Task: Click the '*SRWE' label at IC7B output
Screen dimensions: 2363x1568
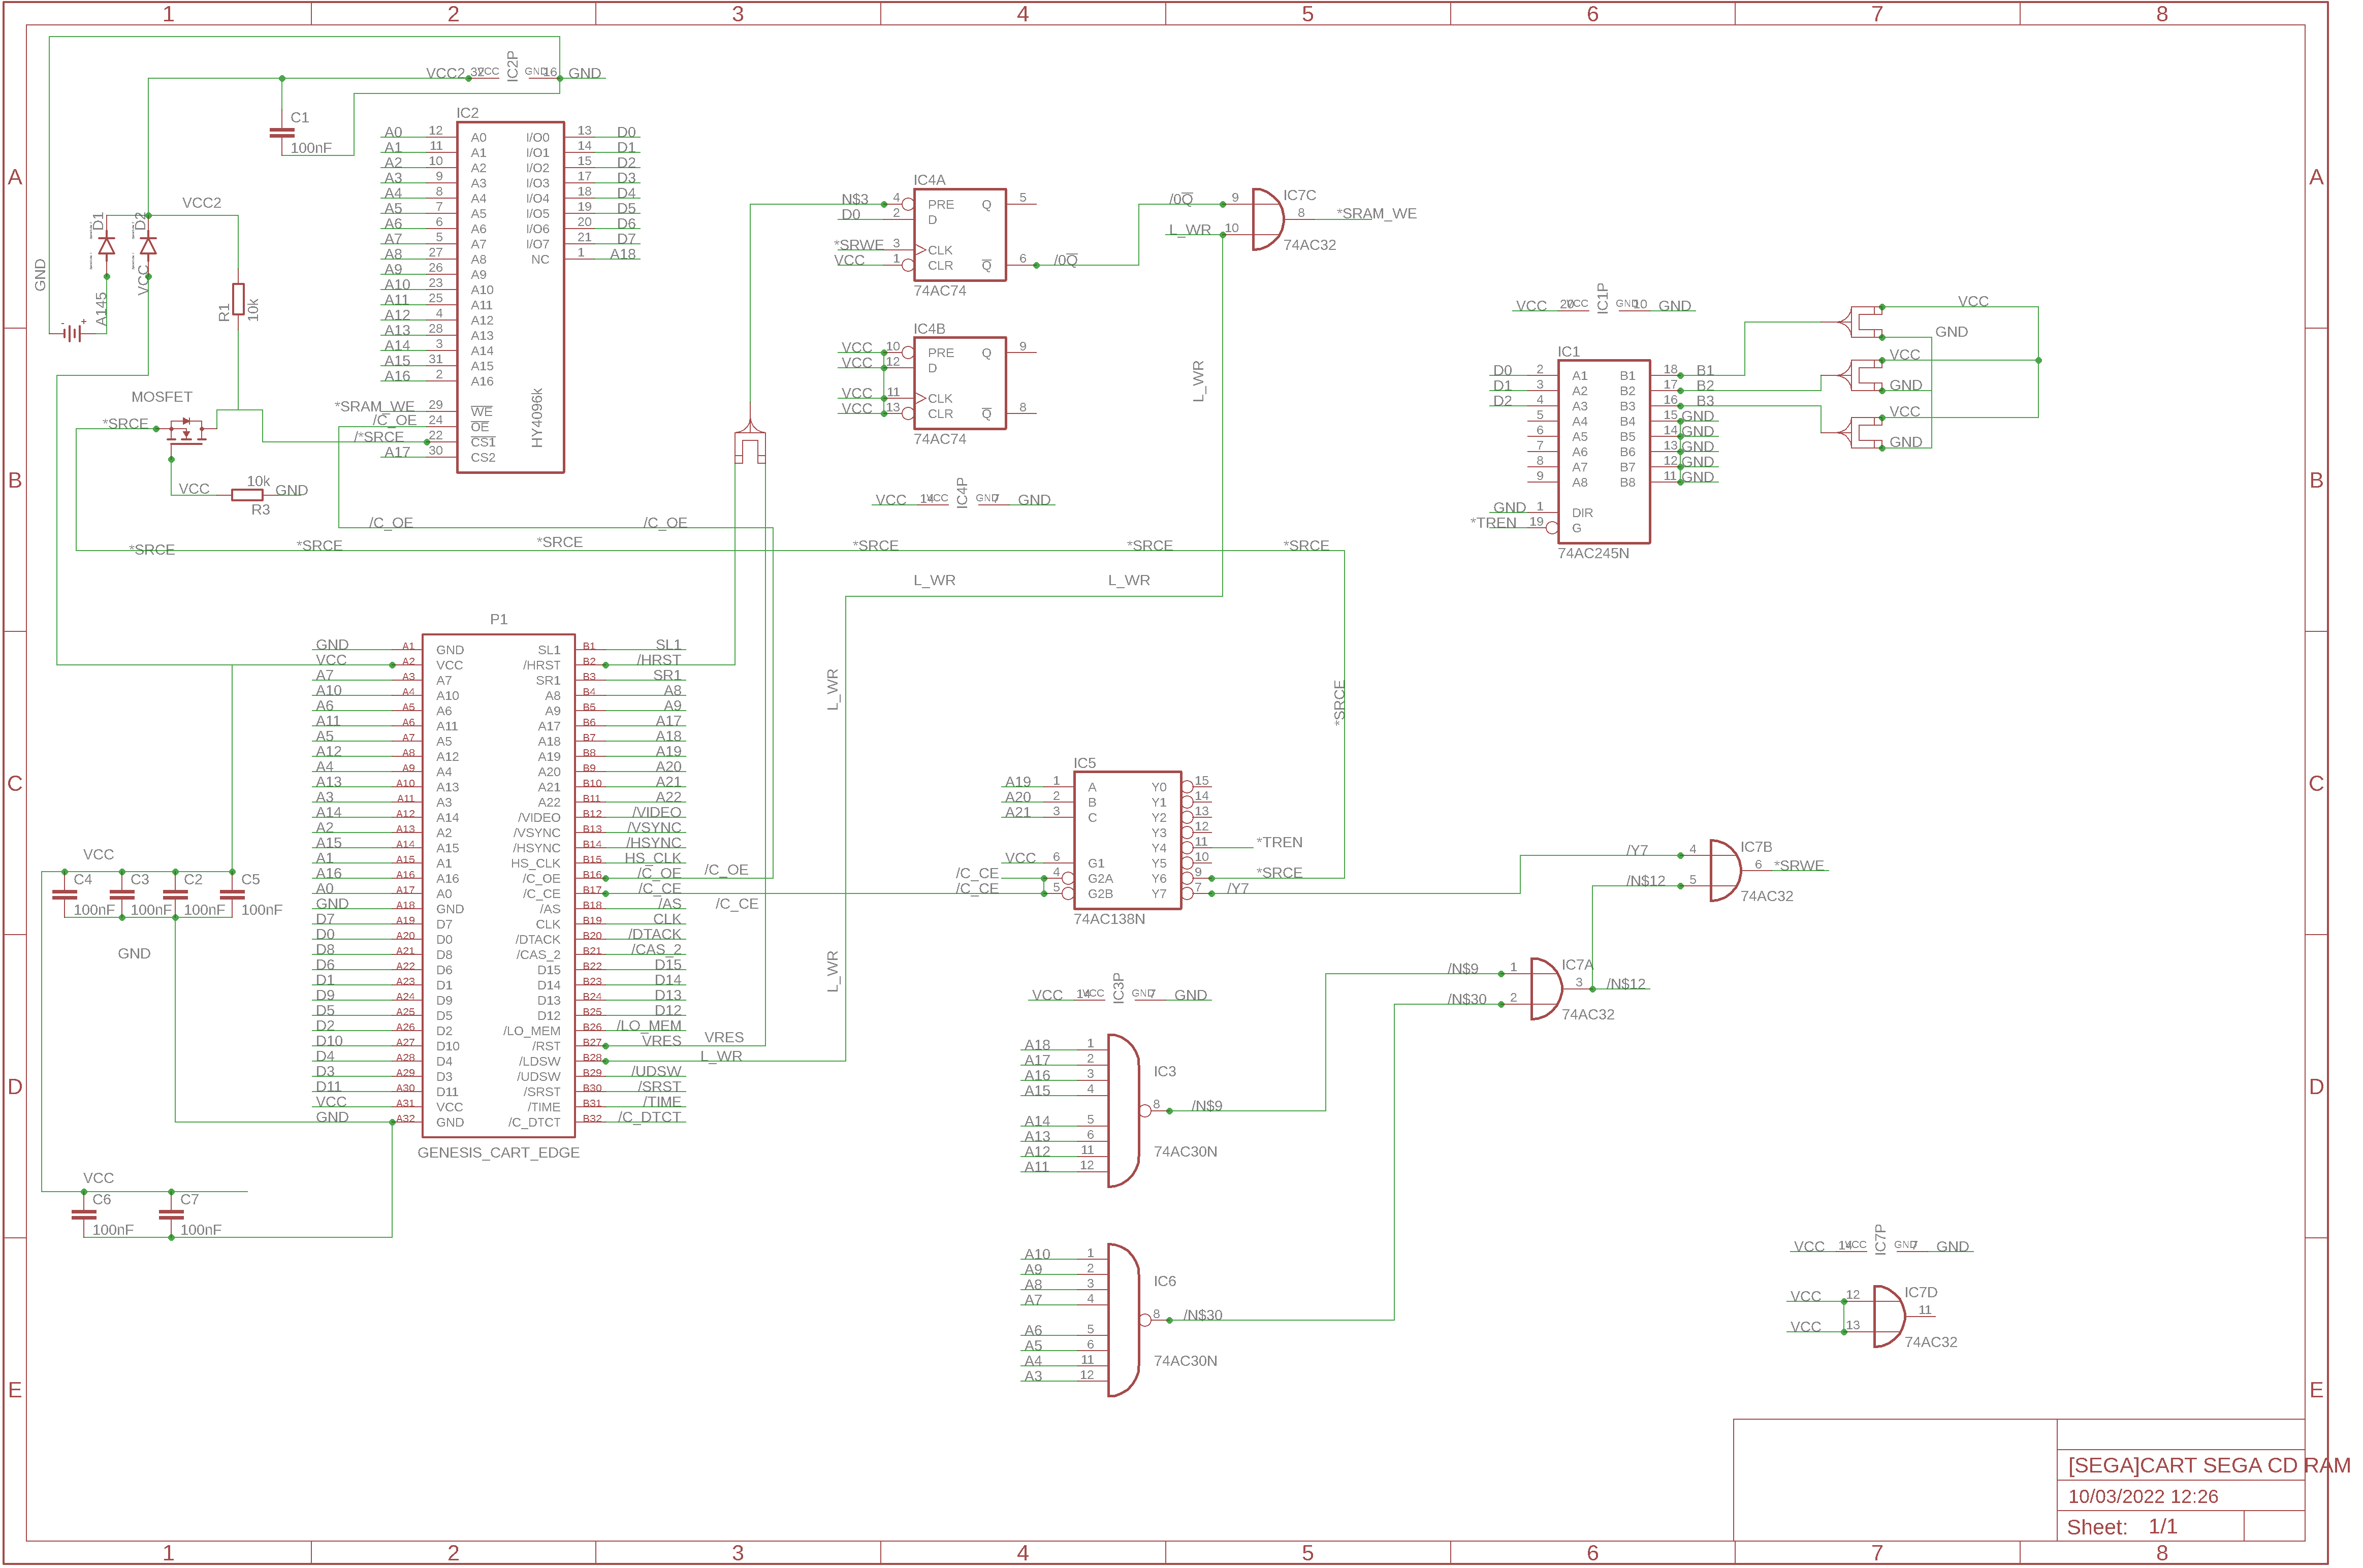Action: click(1799, 866)
